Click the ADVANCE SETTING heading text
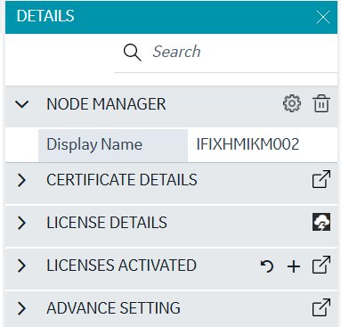Image resolution: width=341 pixels, height=327 pixels. [x=113, y=308]
